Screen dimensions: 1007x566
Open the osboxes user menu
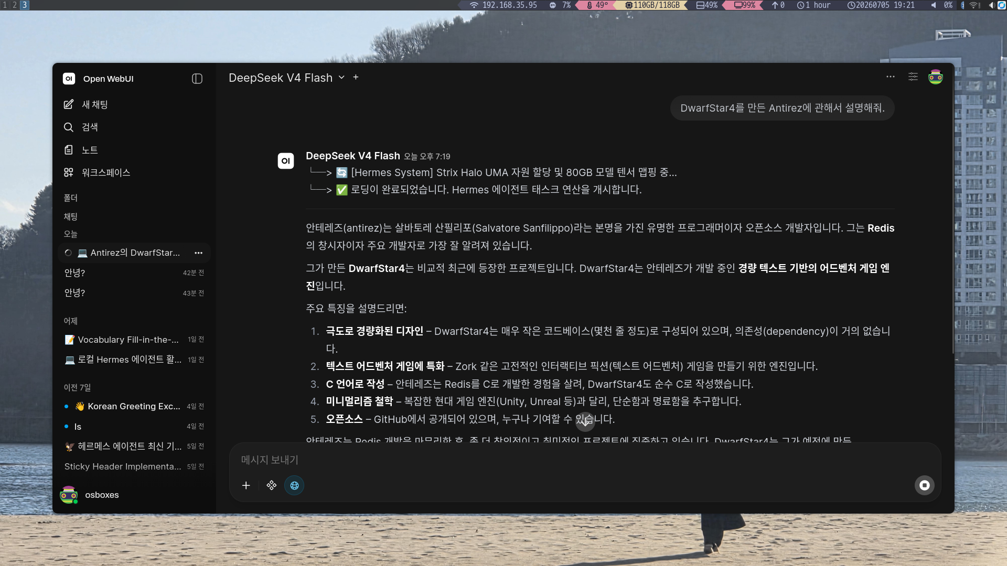(134, 495)
